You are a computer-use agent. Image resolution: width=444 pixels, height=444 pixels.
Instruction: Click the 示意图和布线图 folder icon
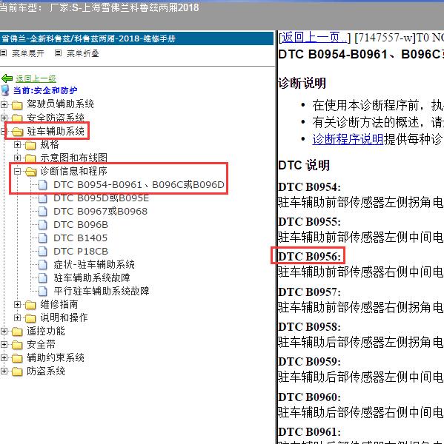coord(30,158)
